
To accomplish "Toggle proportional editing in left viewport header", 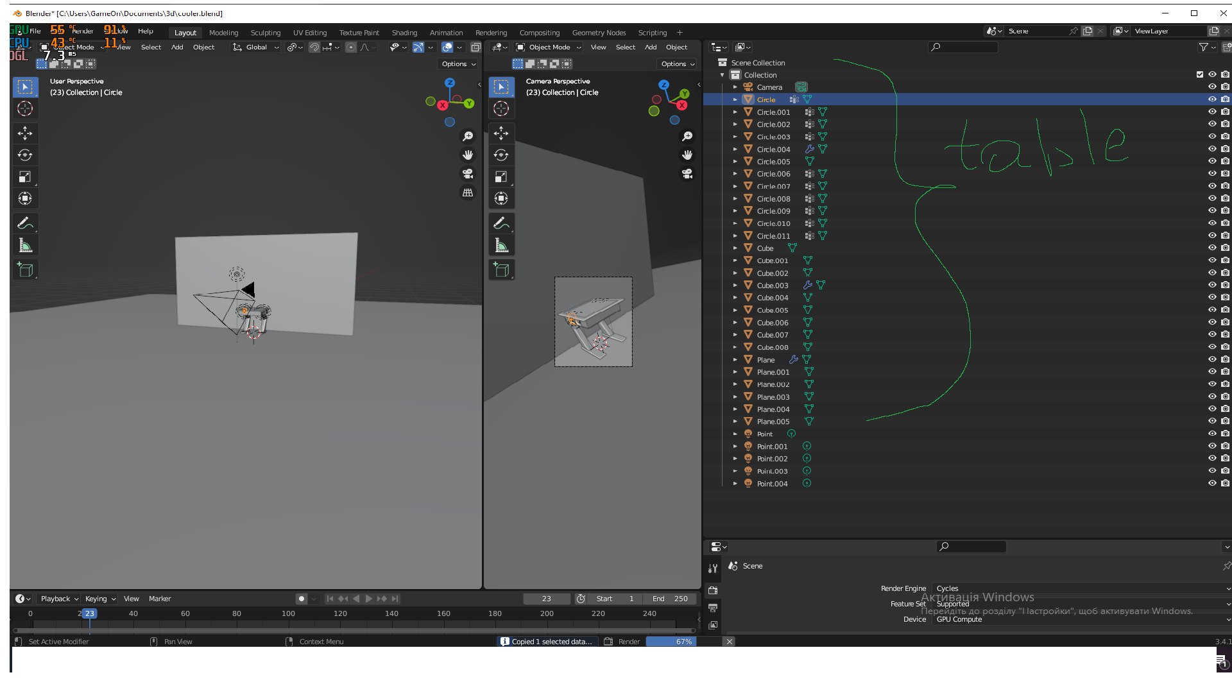I will (x=351, y=47).
